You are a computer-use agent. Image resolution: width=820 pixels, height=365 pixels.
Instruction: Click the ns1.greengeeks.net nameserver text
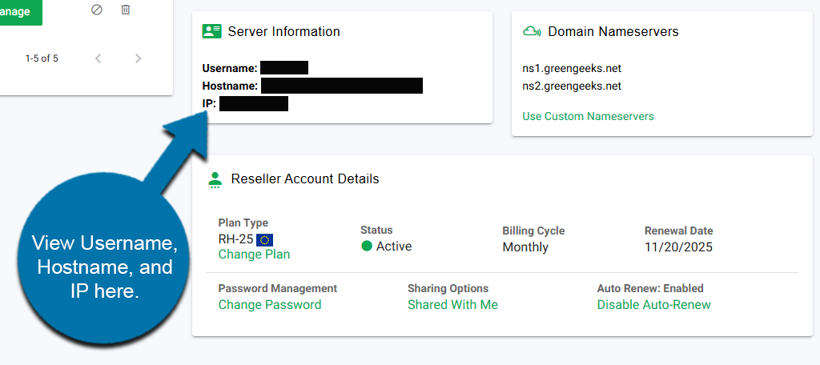point(572,69)
